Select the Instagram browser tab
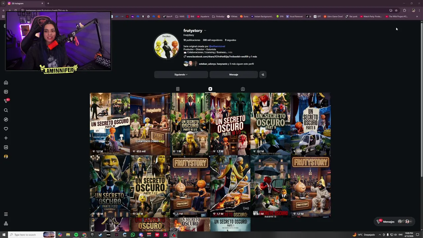The width and height of the screenshot is (423, 238). coord(25,3)
